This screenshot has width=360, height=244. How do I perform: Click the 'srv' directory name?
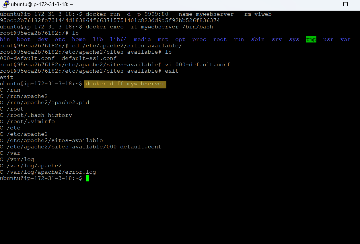[x=277, y=40]
